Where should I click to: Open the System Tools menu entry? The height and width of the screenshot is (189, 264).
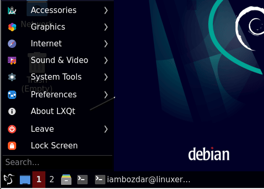click(x=57, y=77)
